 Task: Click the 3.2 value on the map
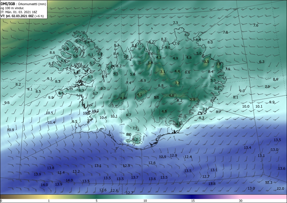click(178, 83)
